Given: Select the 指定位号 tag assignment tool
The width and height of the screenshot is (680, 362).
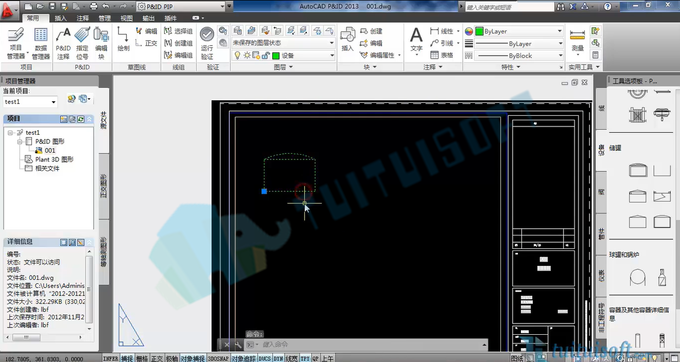Looking at the screenshot, I should pyautogui.click(x=82, y=43).
